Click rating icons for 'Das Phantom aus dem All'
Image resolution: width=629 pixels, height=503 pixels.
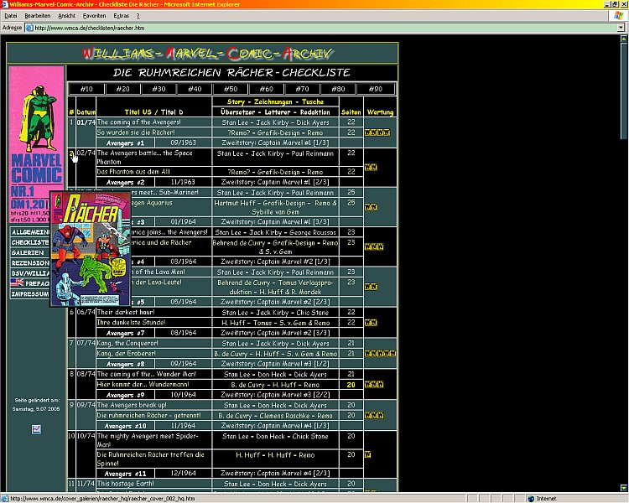(371, 168)
